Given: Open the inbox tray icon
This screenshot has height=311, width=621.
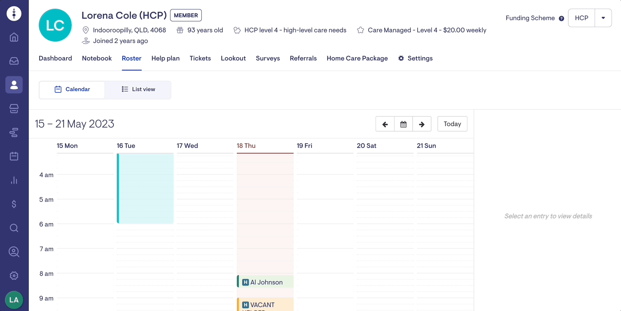Looking at the screenshot, I should (14, 61).
